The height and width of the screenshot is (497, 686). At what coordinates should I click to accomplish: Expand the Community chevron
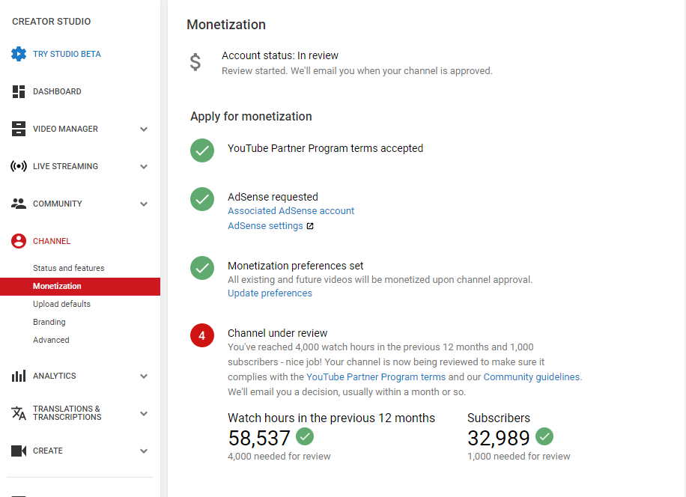pos(144,204)
